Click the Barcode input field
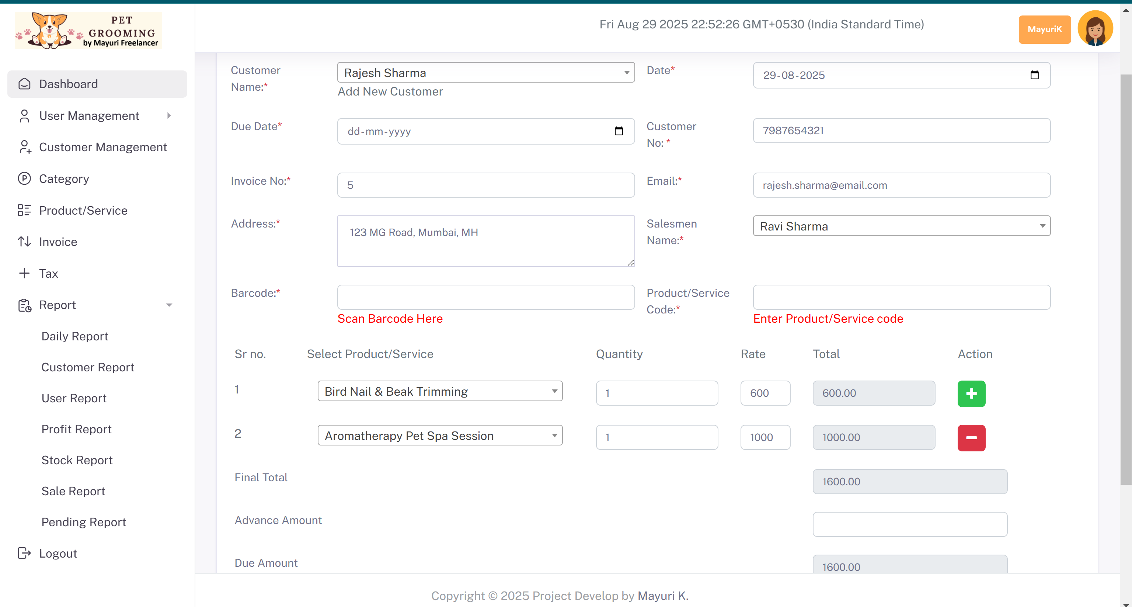Image resolution: width=1132 pixels, height=607 pixels. pos(485,297)
